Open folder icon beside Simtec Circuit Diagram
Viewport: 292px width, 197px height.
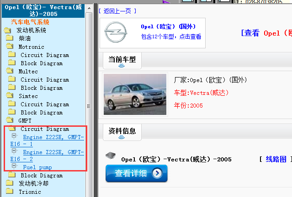12,104
